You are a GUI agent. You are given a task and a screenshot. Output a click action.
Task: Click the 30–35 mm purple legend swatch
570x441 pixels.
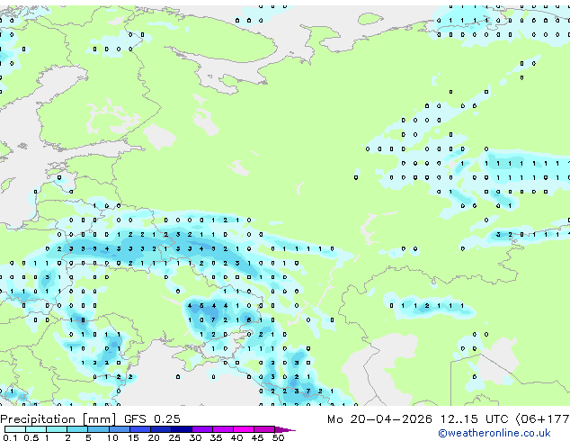coord(202,429)
